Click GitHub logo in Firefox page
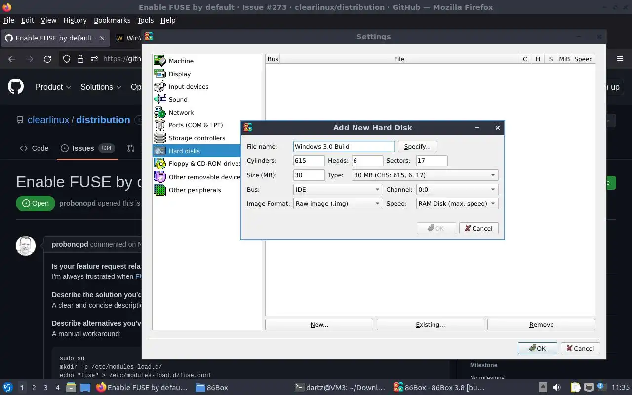 16,87
